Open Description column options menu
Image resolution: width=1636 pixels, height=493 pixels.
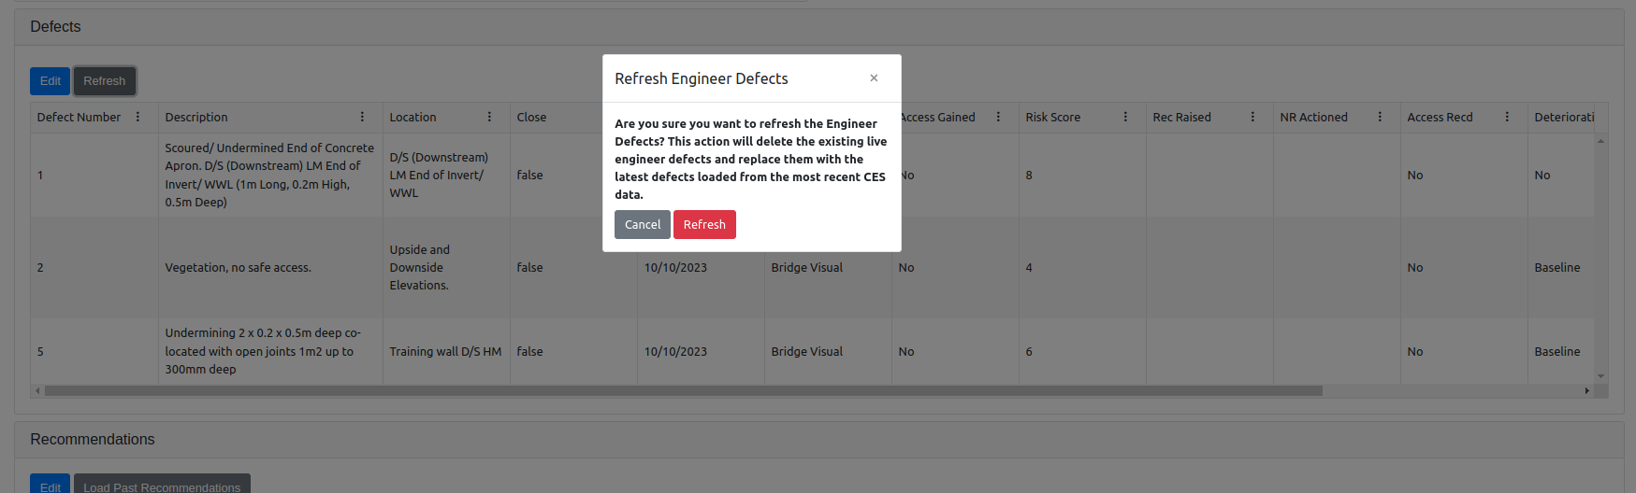362,117
